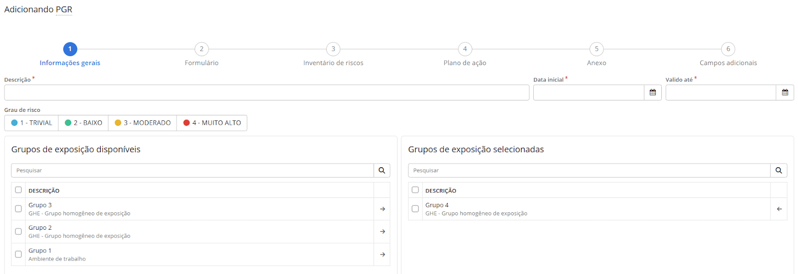Image resolution: width=798 pixels, height=274 pixels.
Task: Click Pesquisar field in selected groups
Action: 589,171
